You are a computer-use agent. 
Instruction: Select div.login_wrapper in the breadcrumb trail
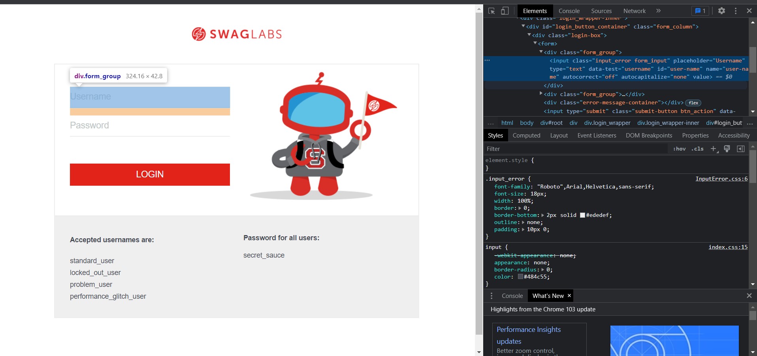coord(607,123)
